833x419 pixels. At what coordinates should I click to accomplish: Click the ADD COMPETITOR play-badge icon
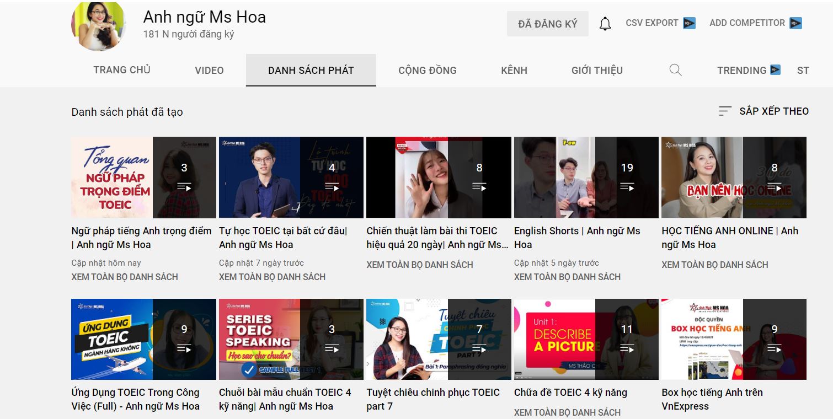tap(795, 23)
